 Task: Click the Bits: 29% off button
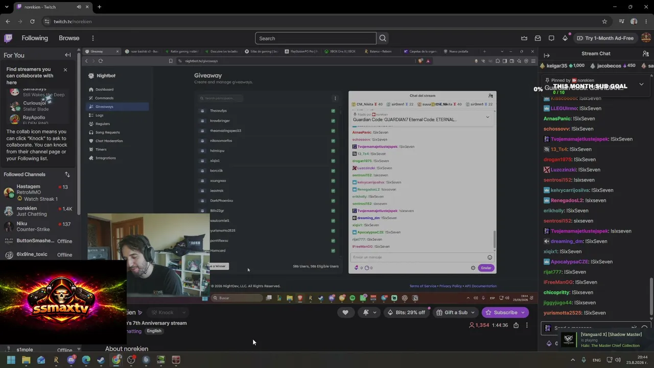[406, 312]
